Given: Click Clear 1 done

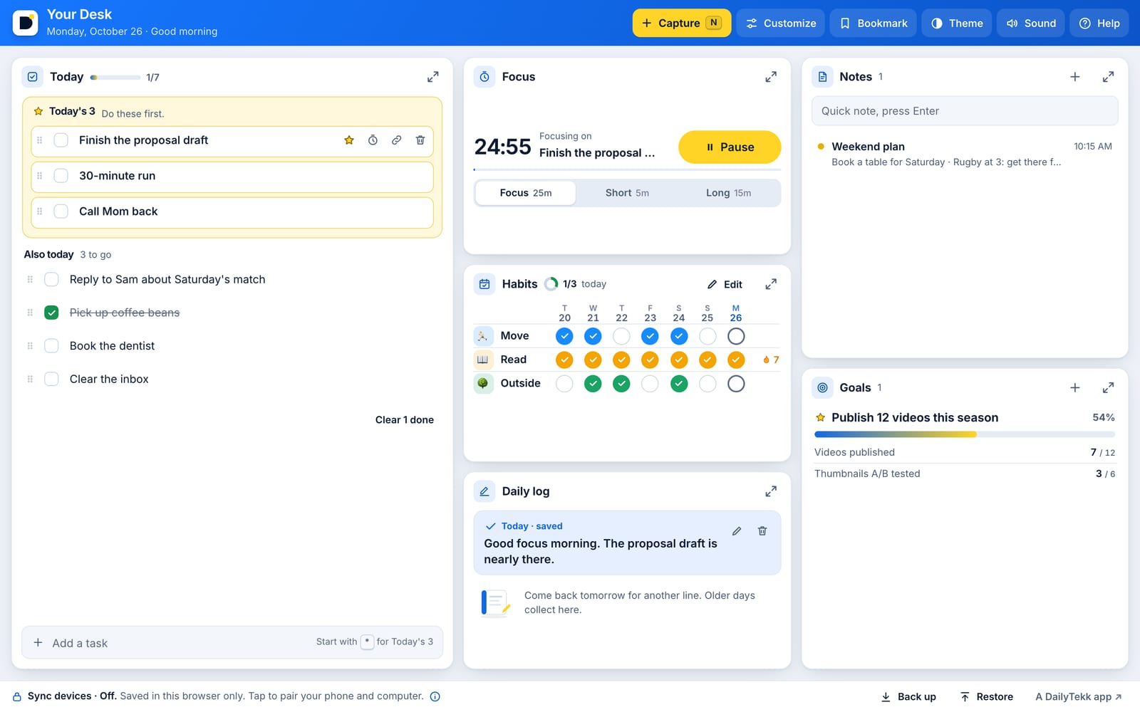Looking at the screenshot, I should [405, 420].
